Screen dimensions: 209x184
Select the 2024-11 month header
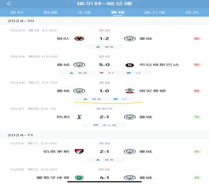click(x=20, y=135)
